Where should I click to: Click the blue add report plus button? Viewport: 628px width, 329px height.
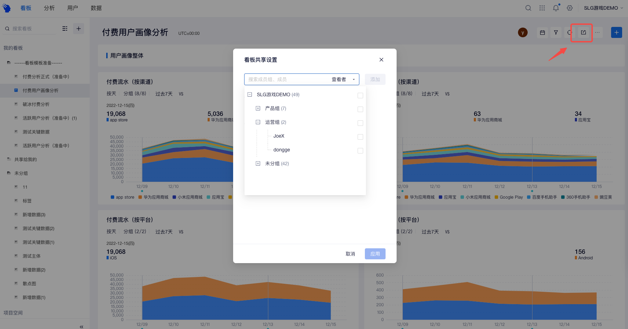pyautogui.click(x=617, y=32)
